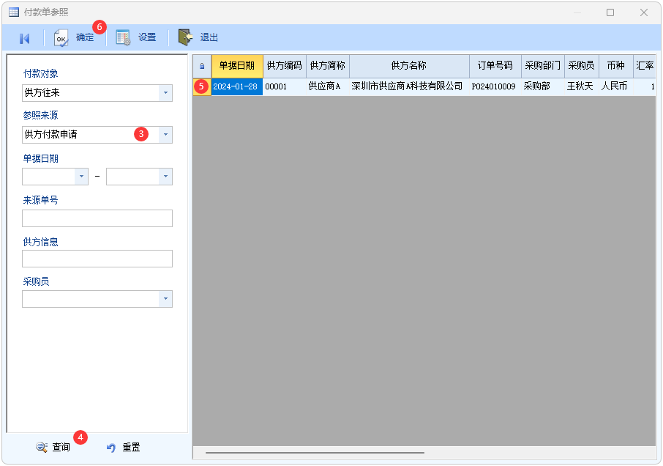Click the 确定 OK icon in toolbar
Viewport: 663px width, 466px height.
62,38
